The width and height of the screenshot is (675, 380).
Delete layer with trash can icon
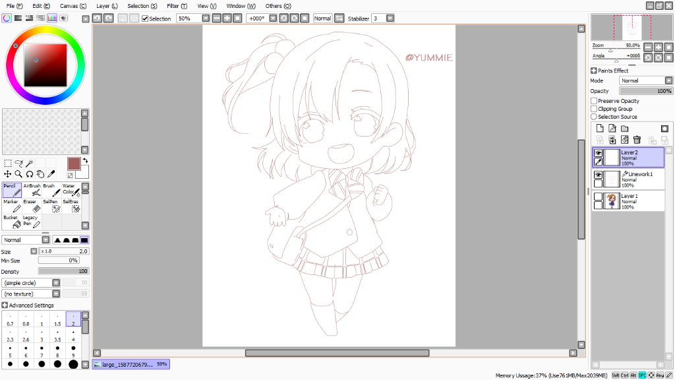coord(637,140)
